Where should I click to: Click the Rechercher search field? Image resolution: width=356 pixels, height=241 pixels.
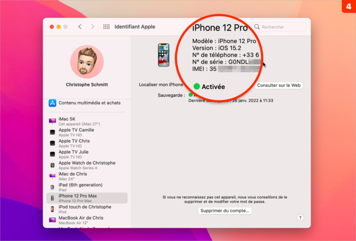[x=279, y=27]
